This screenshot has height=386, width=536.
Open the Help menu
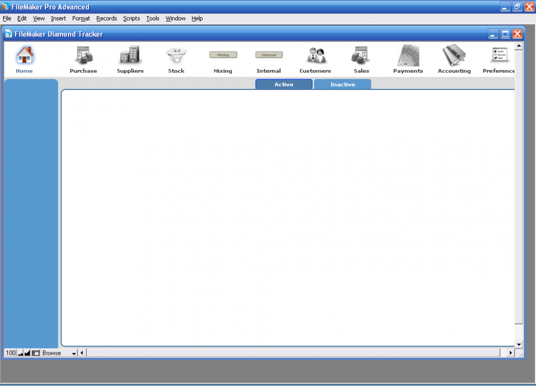click(197, 18)
